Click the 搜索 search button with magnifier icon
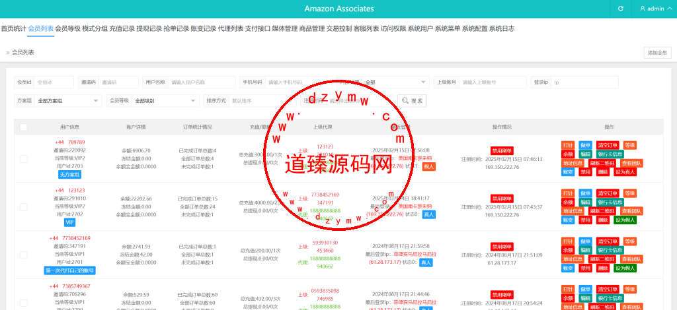This screenshot has height=310, width=677. click(x=412, y=101)
